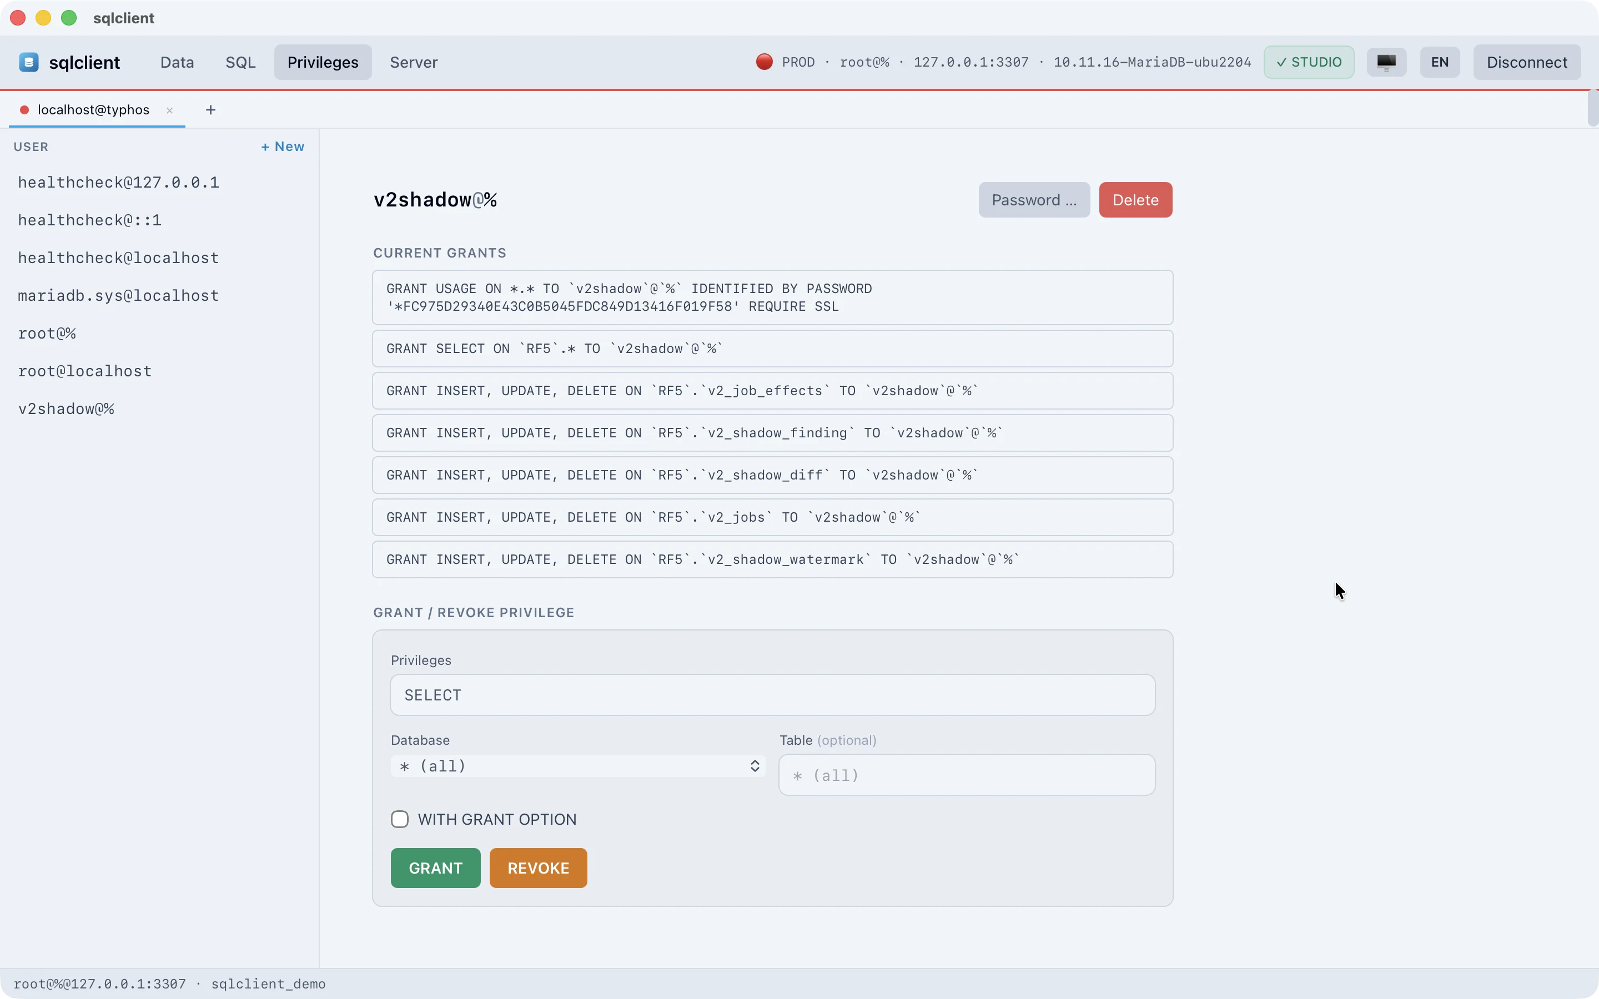Viewport: 1599px width, 999px height.
Task: Click the v2_shadow_finding grant row
Action: tap(772, 433)
